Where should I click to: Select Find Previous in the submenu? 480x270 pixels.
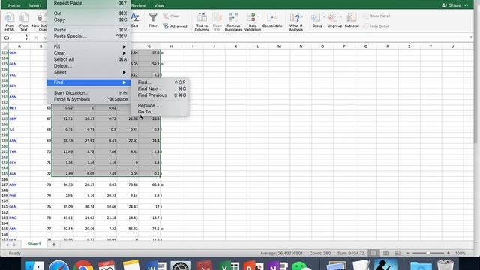pyautogui.click(x=160, y=95)
